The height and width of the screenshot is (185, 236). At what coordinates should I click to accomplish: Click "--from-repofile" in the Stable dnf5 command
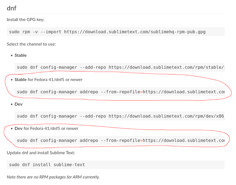(120, 92)
